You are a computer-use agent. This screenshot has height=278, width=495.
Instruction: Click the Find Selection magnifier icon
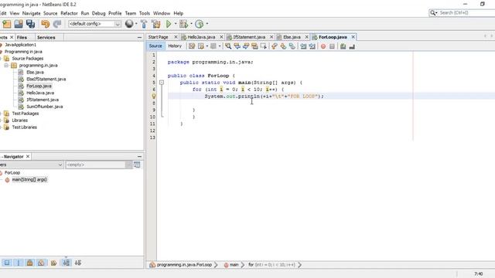point(228,46)
